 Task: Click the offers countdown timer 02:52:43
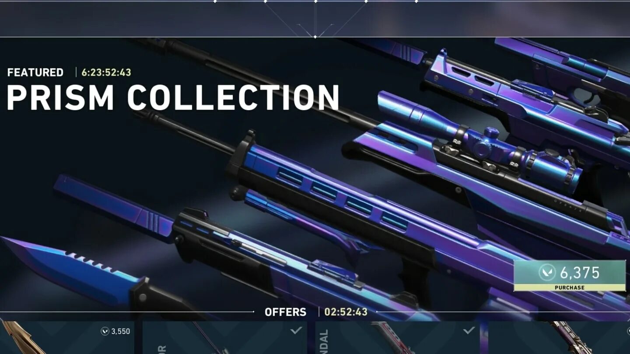pos(346,312)
